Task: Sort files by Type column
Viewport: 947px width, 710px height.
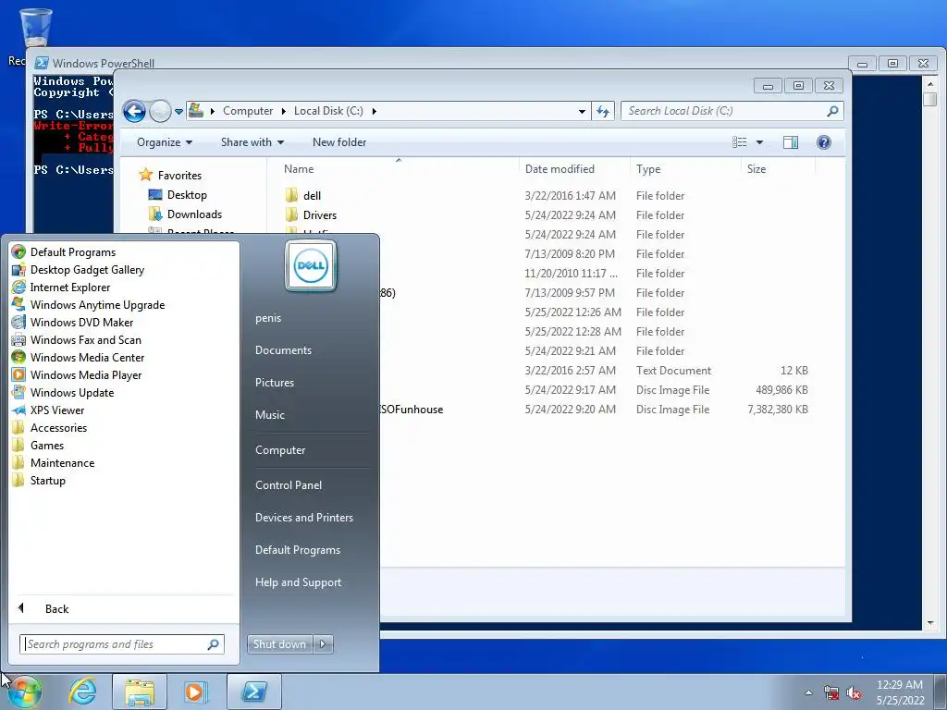Action: [685, 169]
